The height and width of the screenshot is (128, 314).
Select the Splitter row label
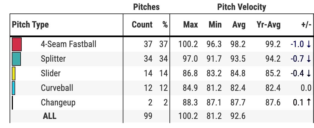53,59
